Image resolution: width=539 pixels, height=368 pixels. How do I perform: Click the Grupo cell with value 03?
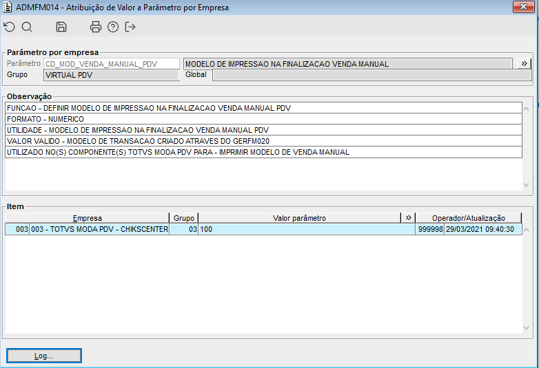coord(184,229)
